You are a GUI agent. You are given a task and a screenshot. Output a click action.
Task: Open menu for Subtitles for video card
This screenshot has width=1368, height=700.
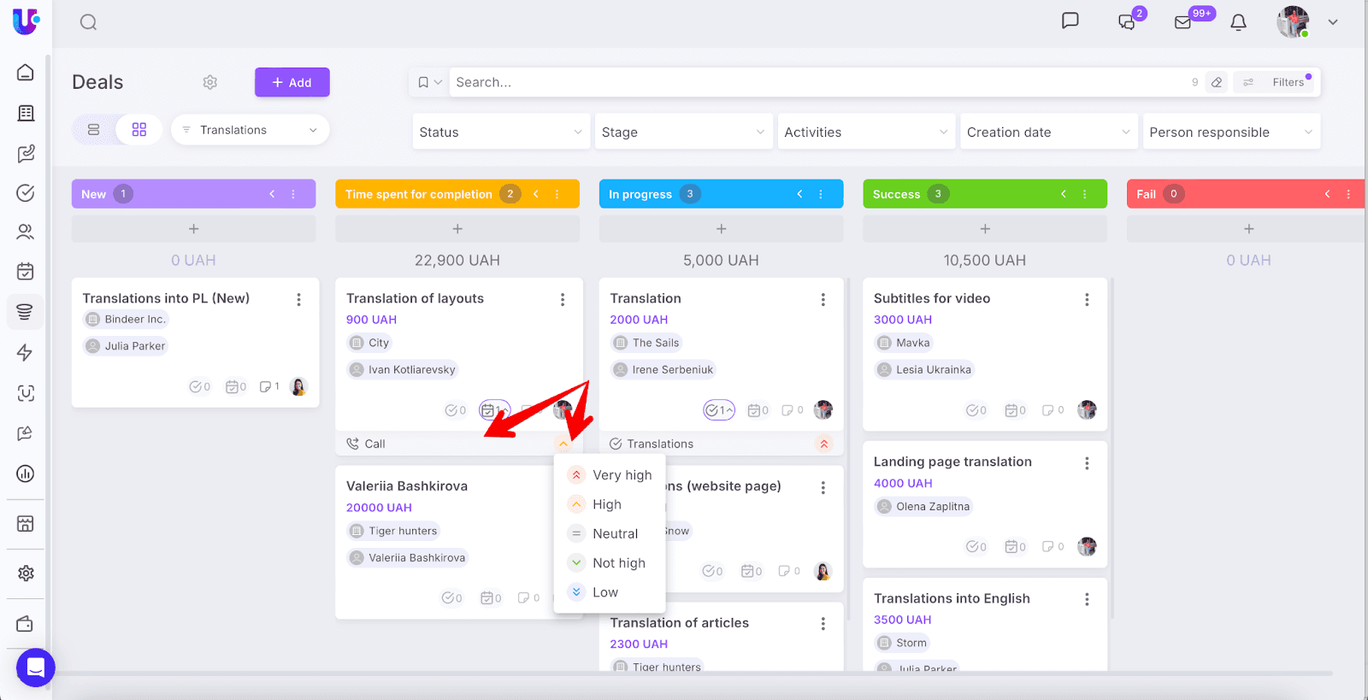point(1087,299)
